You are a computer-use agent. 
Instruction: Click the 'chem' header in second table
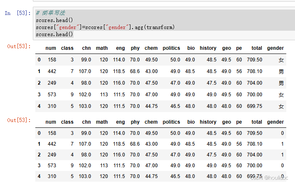151,122
